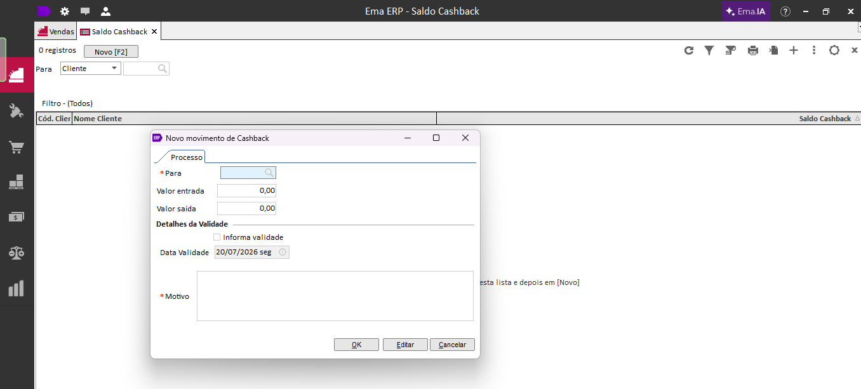861x389 pixels.
Task: Open the bar chart sidebar module
Action: (17, 289)
